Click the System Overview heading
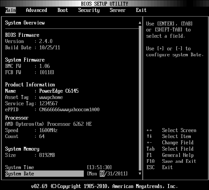Viewport: 209px width, 190px height. pyautogui.click(x=25, y=23)
